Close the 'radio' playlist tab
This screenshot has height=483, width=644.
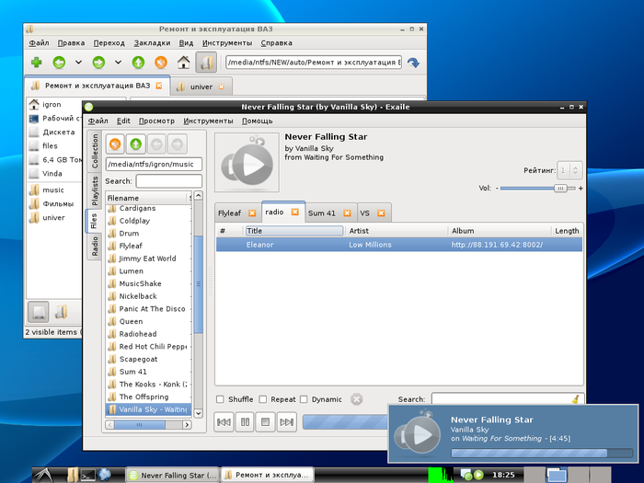point(295,212)
